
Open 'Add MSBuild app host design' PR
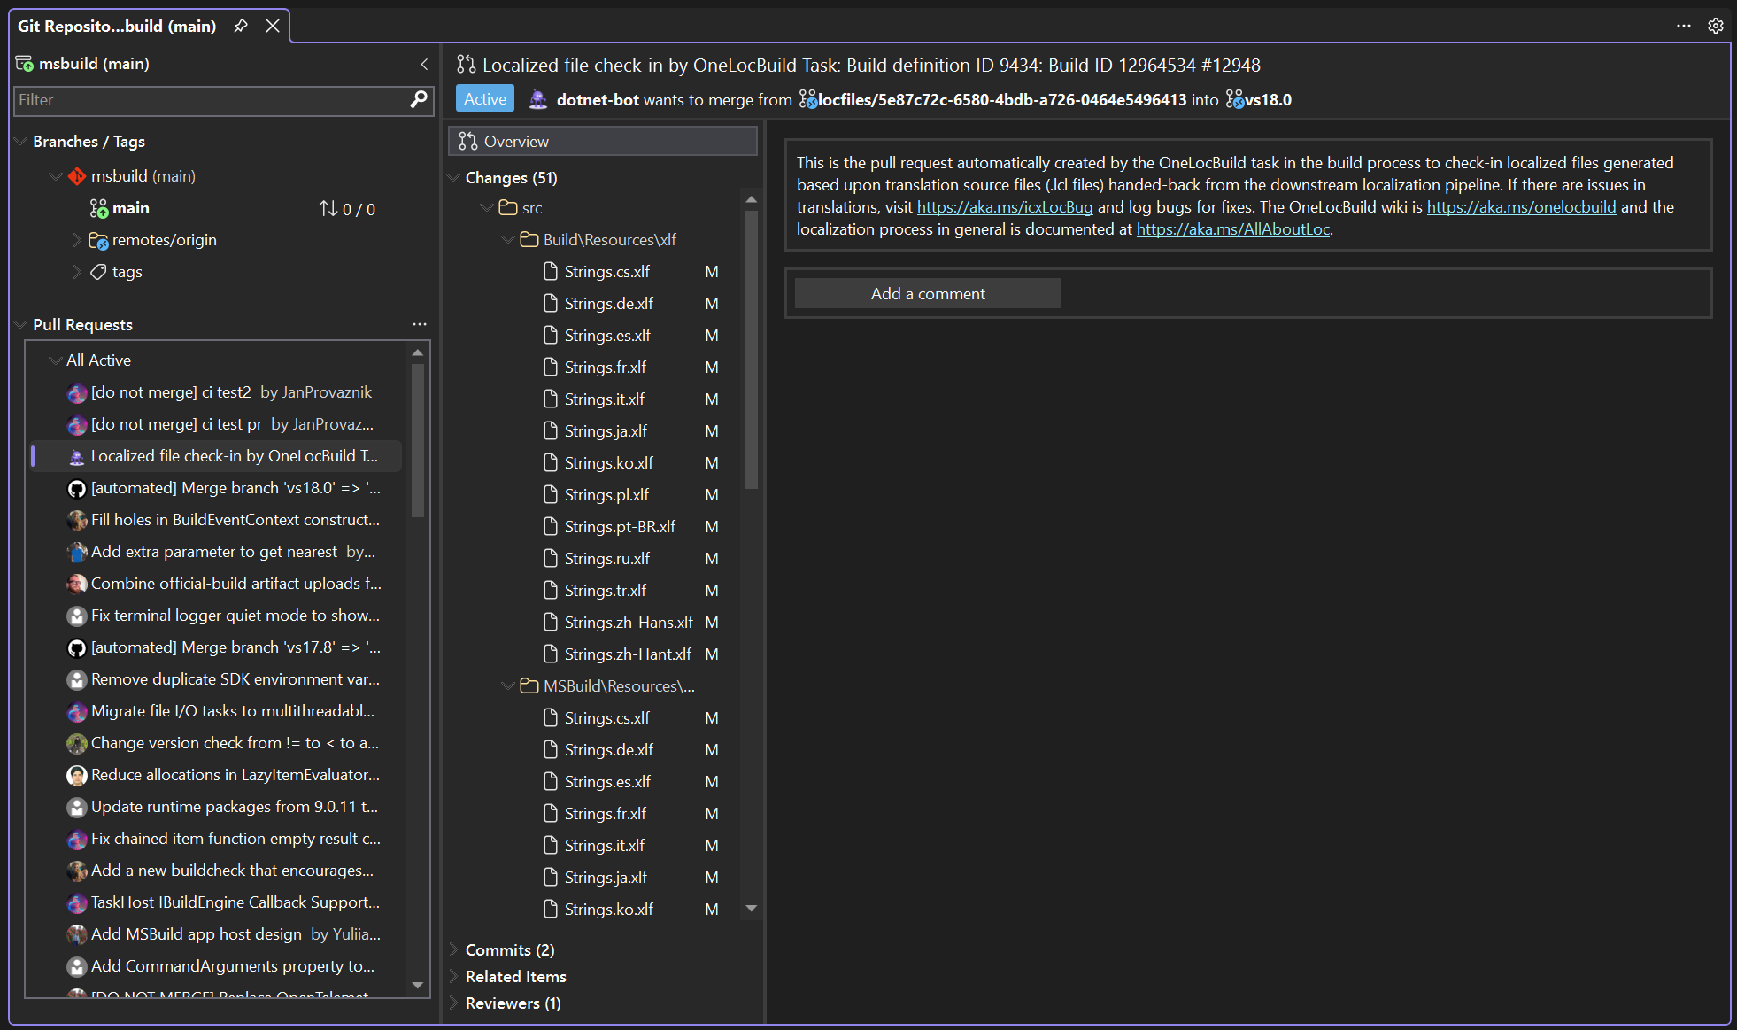pos(235,934)
